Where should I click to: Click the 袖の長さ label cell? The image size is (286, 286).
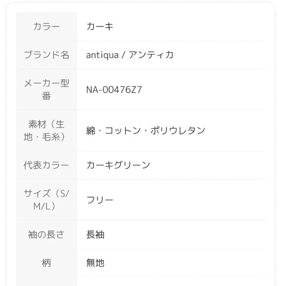click(x=46, y=234)
